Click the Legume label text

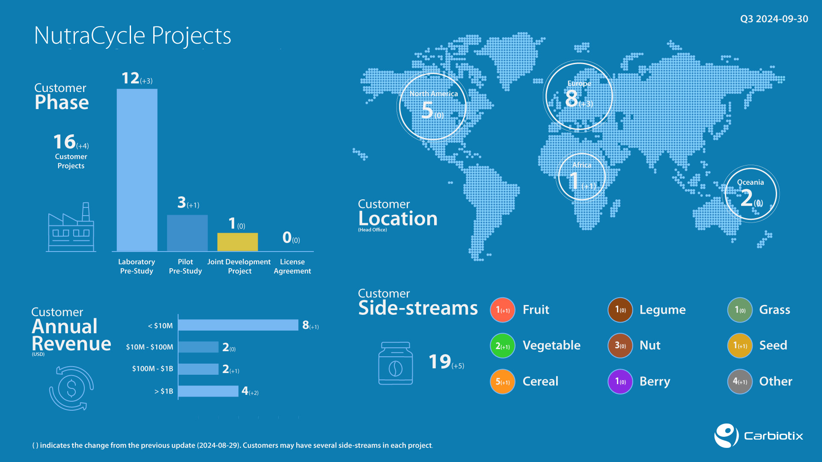(x=663, y=310)
